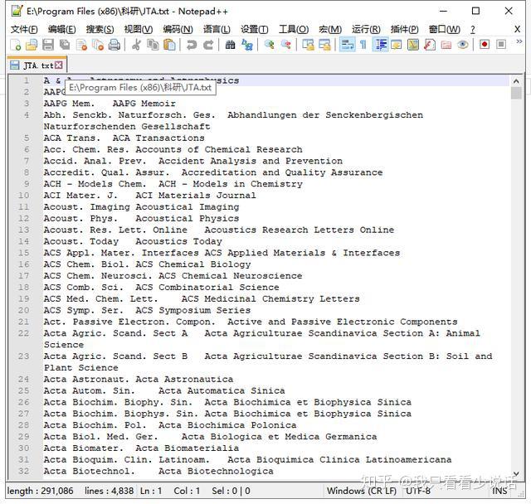
Task: Click the text 'ACI Materials Journal'
Action: (x=196, y=196)
